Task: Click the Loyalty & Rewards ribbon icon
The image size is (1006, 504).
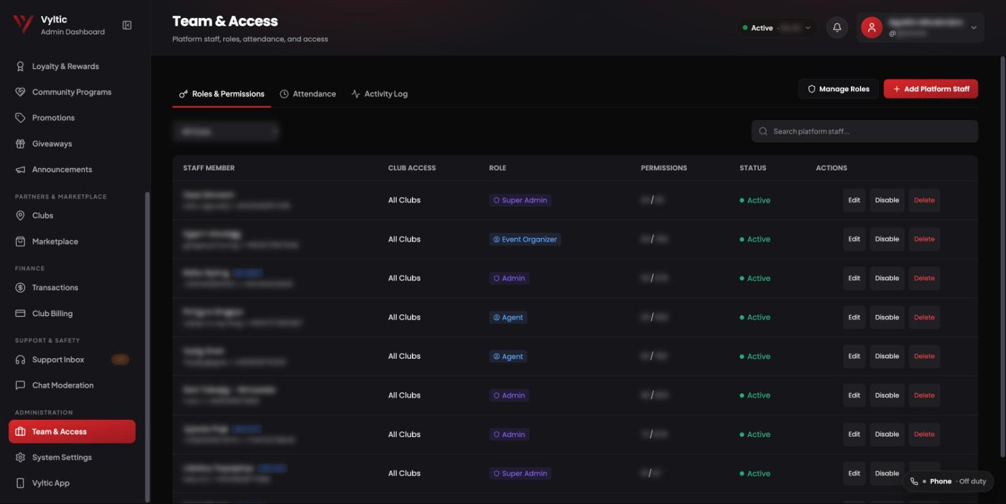Action: [20, 66]
